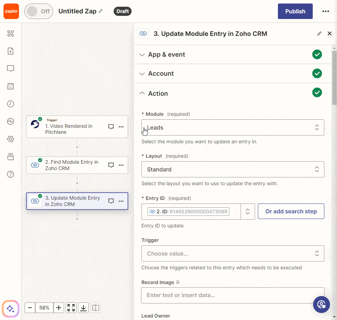The height and width of the screenshot is (320, 337).
Task: Add a step after step 2
Action: [77, 183]
